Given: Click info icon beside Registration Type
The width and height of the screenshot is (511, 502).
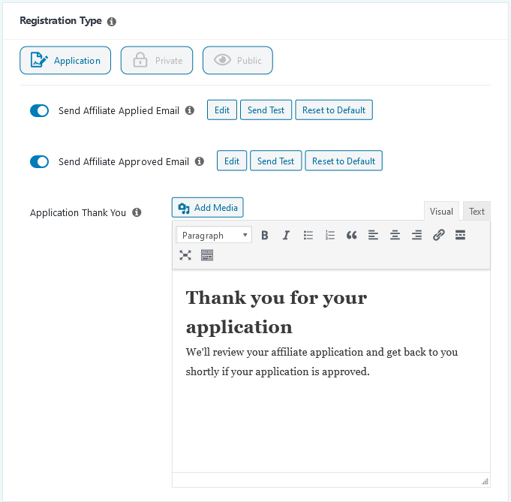Looking at the screenshot, I should (112, 22).
